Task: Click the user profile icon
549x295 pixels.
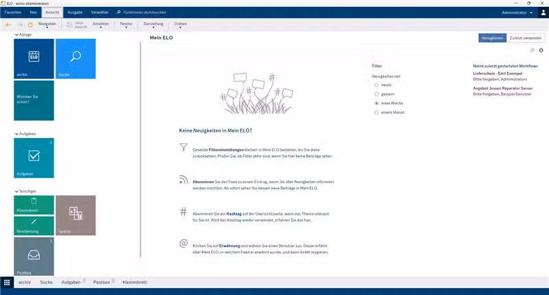Action: point(543,12)
